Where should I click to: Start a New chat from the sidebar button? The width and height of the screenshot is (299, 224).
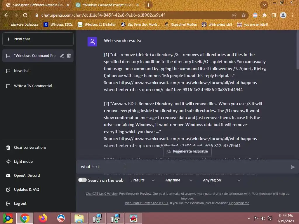(38, 39)
